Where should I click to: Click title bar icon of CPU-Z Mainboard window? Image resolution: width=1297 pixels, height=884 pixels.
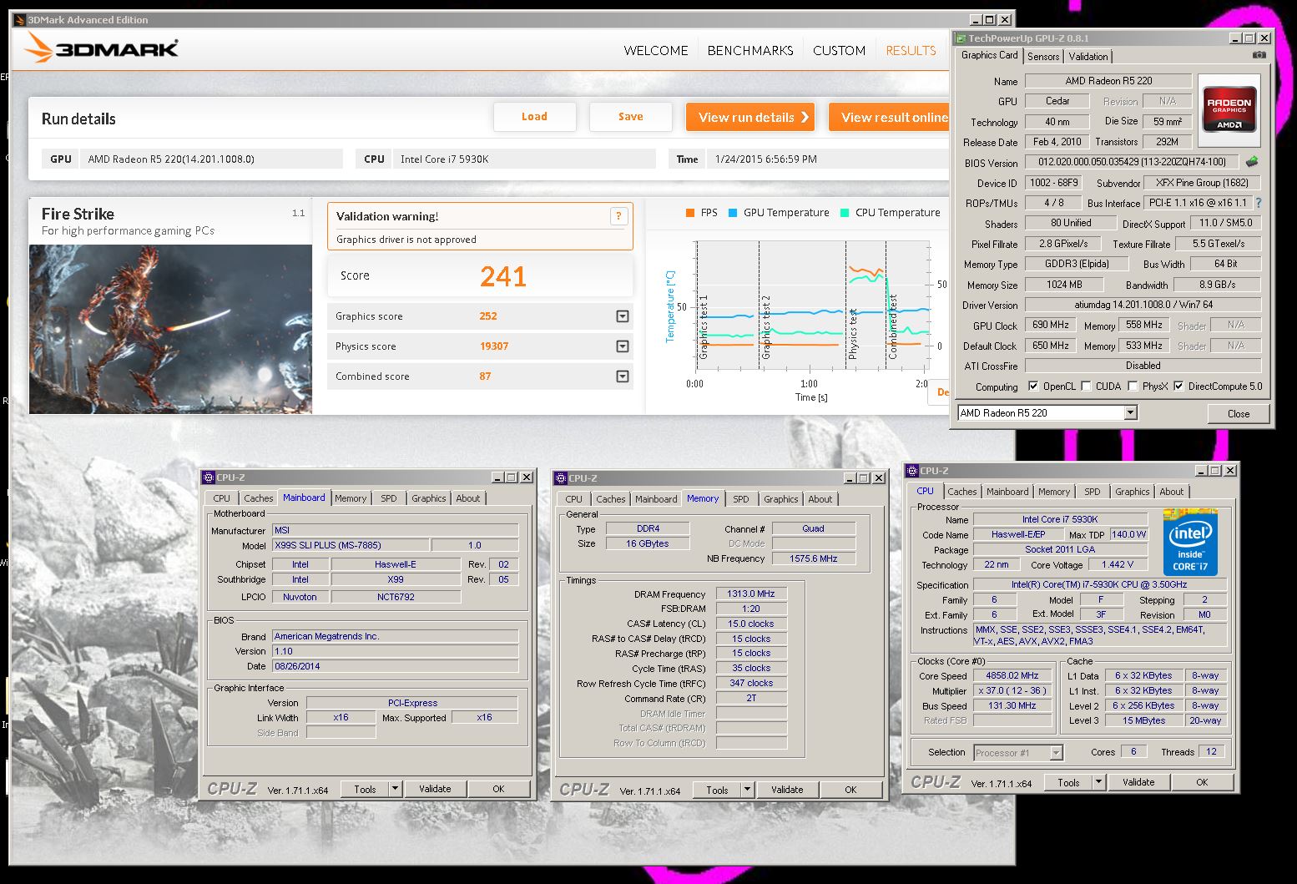[x=209, y=477]
